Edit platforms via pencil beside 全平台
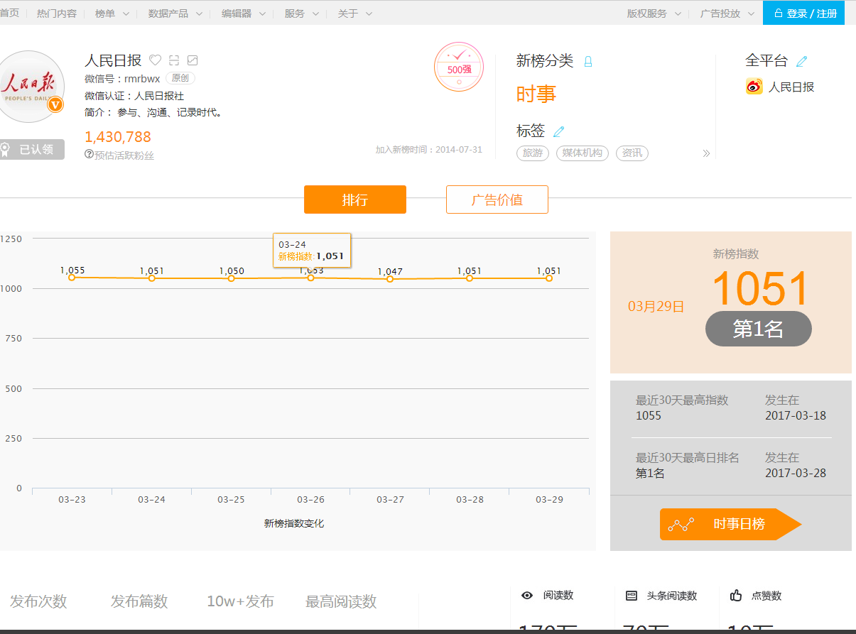The height and width of the screenshot is (634, 856). (x=802, y=61)
